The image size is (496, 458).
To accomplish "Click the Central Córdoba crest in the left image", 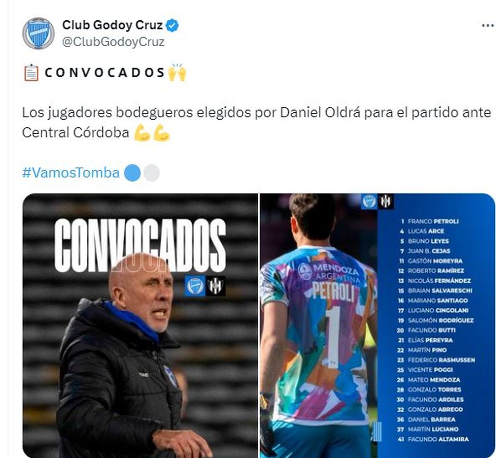I will point(215,286).
